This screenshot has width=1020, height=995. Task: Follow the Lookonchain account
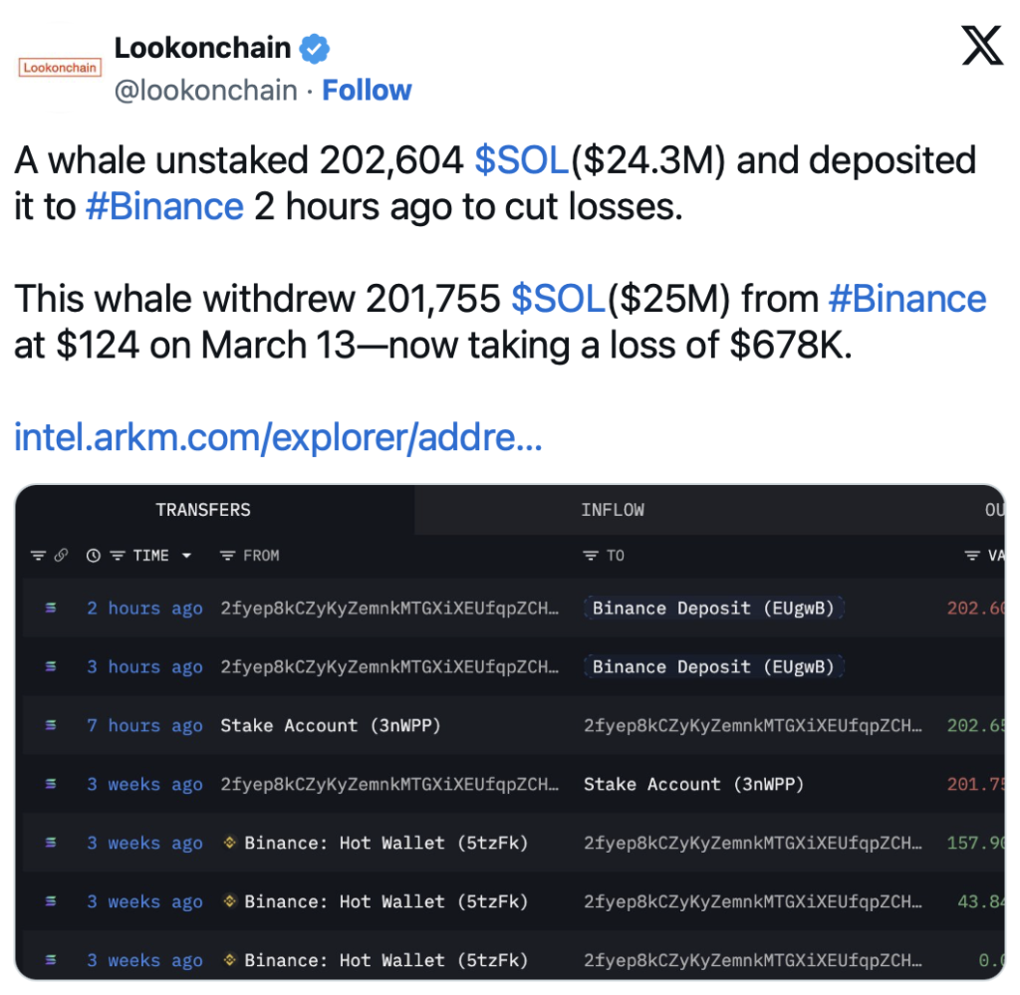coord(367,91)
